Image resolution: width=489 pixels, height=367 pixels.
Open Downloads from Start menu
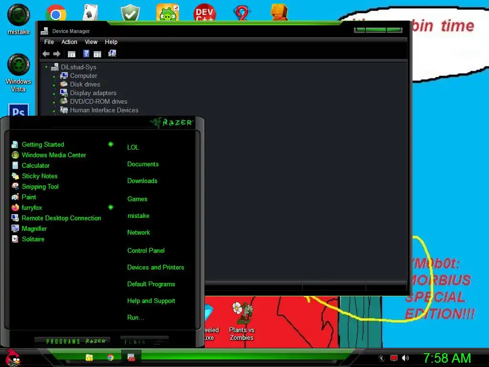pyautogui.click(x=142, y=181)
